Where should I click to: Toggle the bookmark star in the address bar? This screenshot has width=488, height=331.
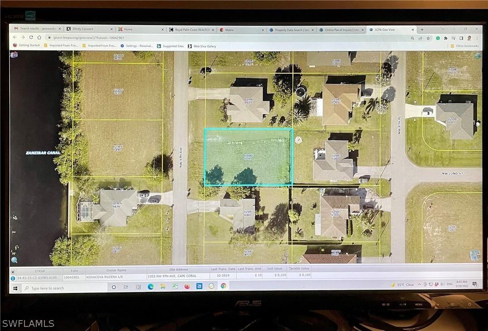click(x=429, y=38)
